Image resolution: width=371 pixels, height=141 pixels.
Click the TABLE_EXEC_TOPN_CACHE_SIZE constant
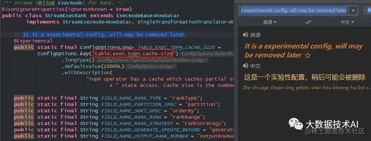[x=176, y=47]
